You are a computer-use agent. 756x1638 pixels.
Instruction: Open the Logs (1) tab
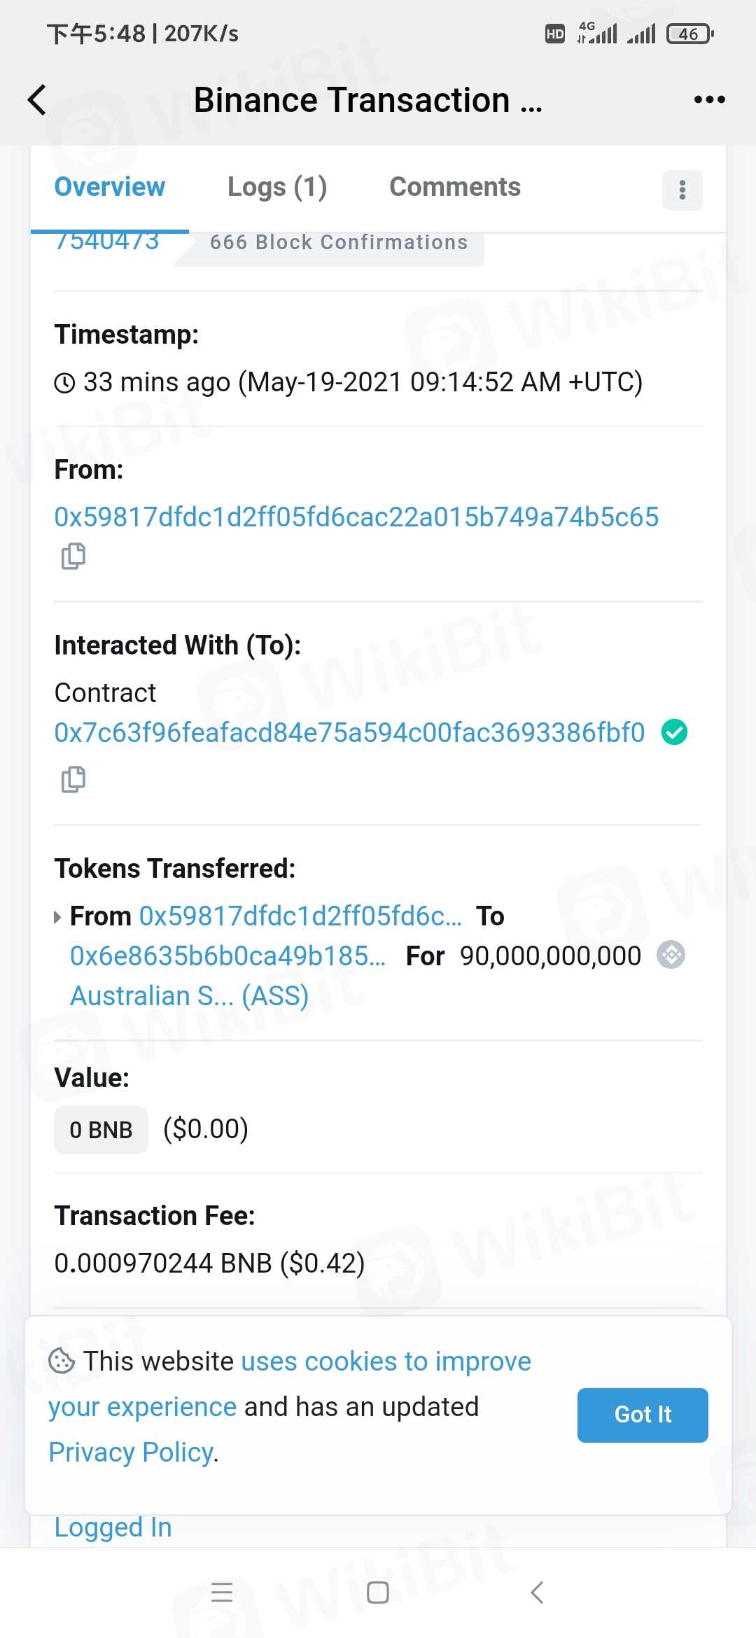(x=277, y=188)
